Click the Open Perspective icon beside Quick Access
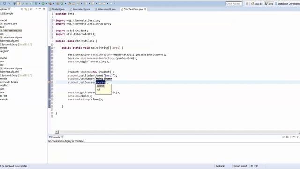This screenshot has width=300, height=169. point(247,4)
